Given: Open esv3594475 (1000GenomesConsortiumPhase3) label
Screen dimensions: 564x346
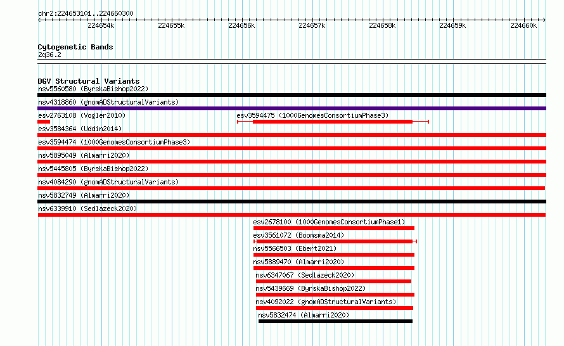Looking at the screenshot, I should (x=312, y=115).
